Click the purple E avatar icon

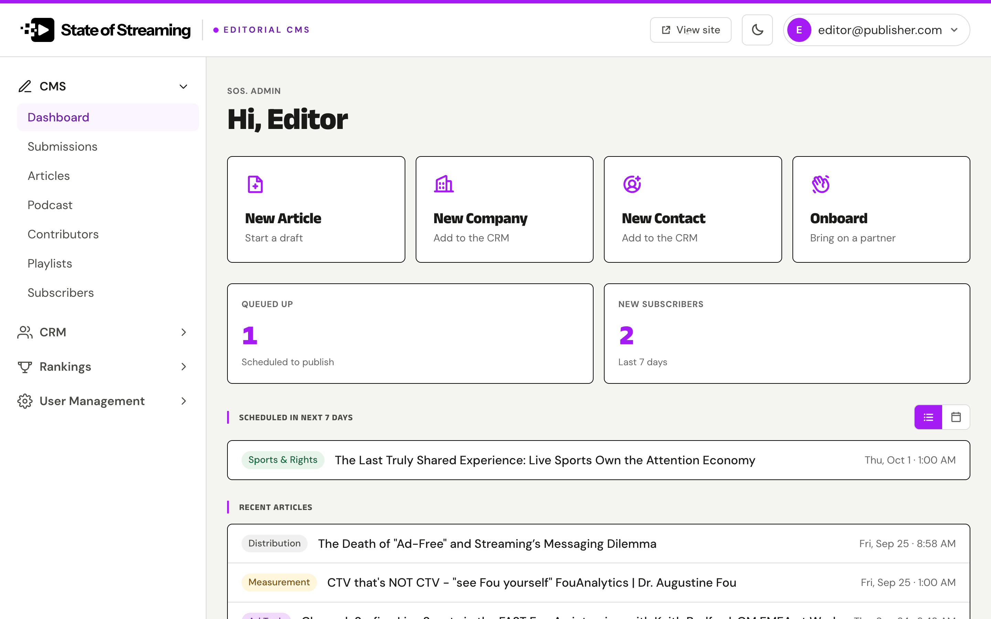point(799,30)
